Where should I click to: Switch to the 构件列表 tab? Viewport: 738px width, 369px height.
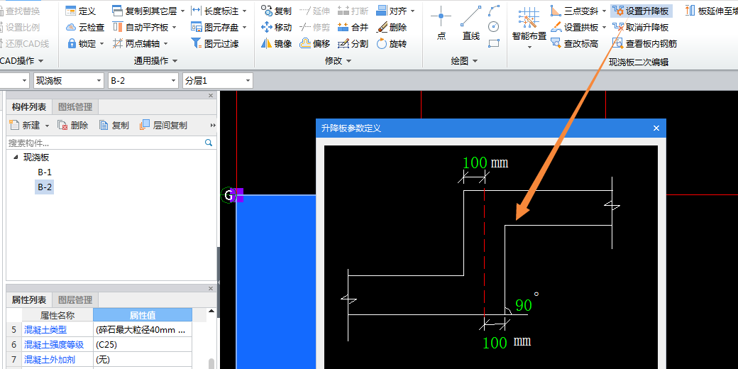click(28, 107)
